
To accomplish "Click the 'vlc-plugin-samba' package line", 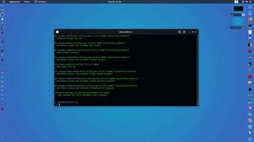I will click(x=92, y=50).
